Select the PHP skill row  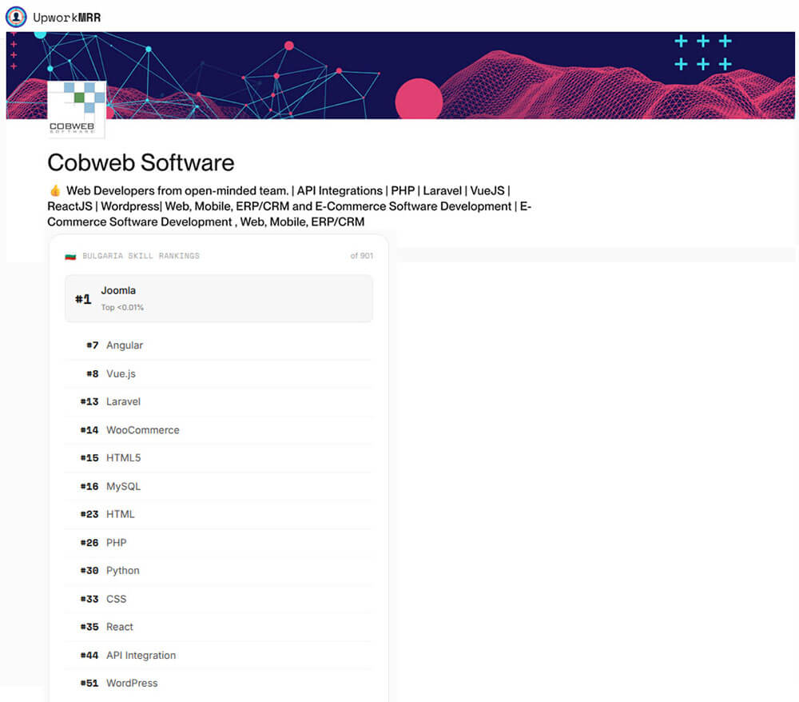click(x=219, y=543)
